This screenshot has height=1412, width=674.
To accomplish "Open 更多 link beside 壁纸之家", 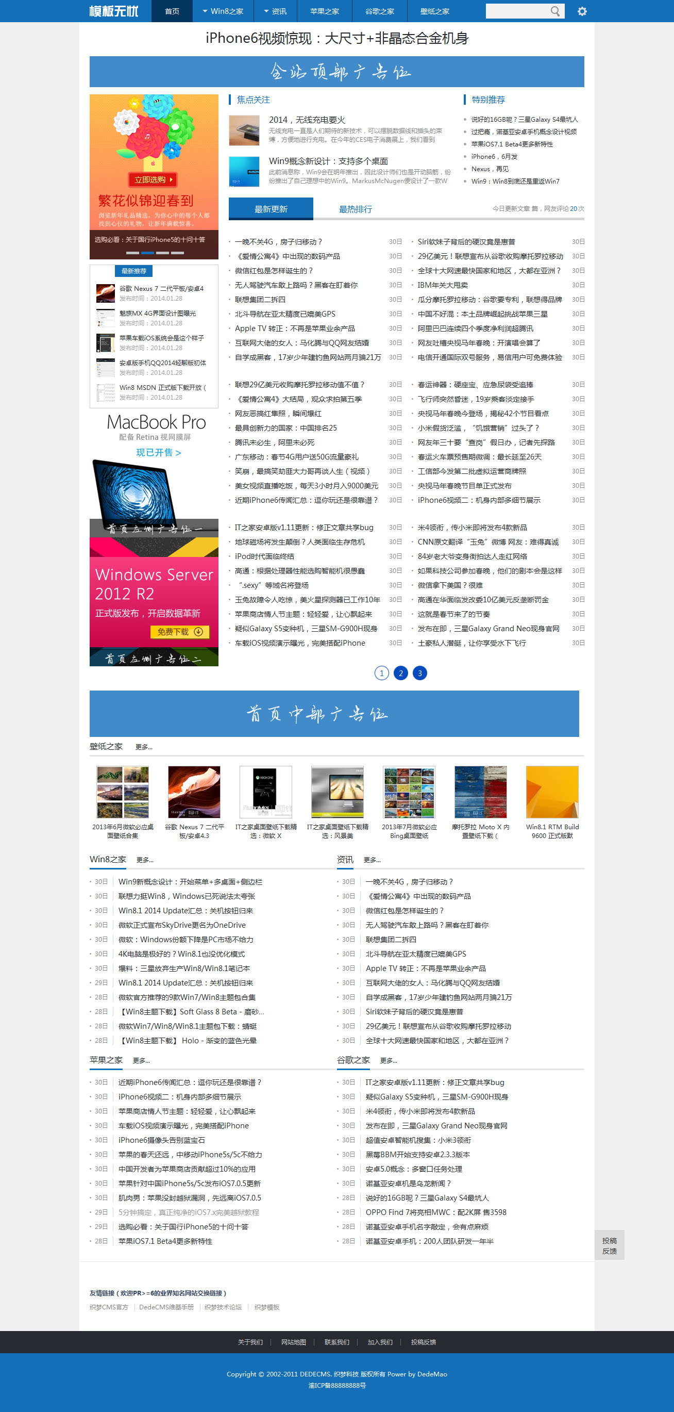I will 143,747.
